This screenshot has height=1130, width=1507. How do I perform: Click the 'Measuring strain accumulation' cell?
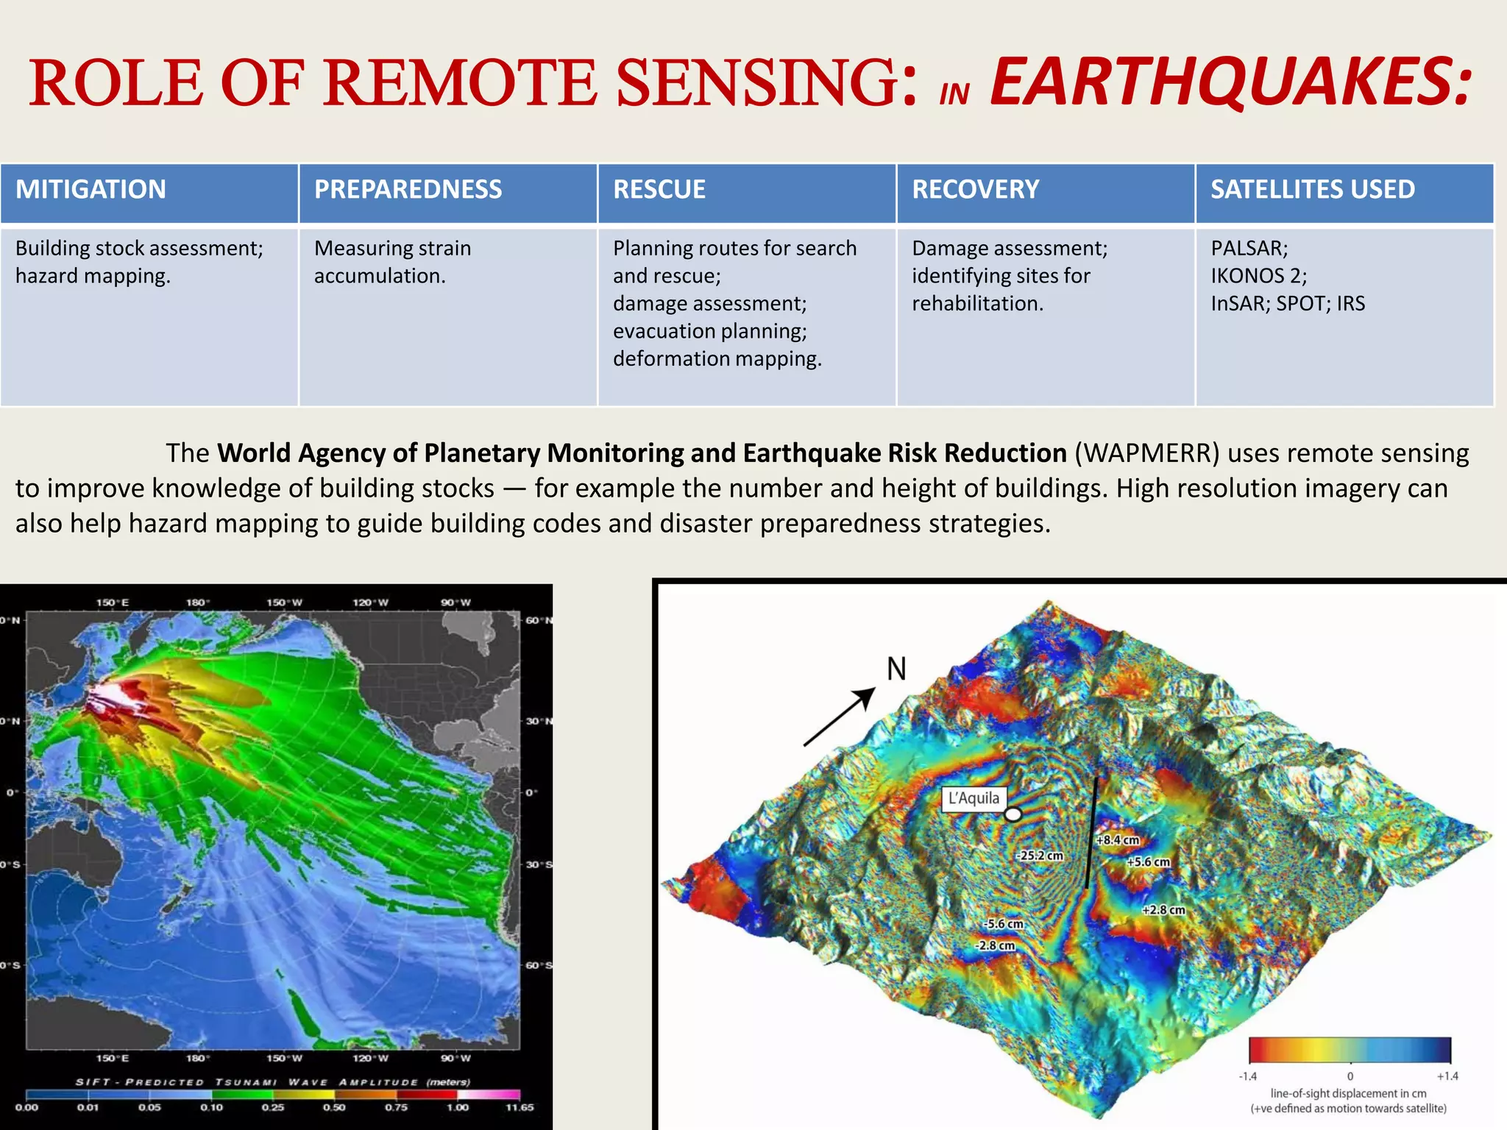click(392, 262)
